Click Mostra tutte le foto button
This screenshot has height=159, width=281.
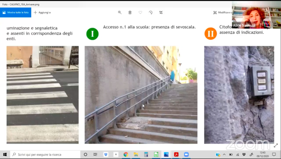pos(16,12)
